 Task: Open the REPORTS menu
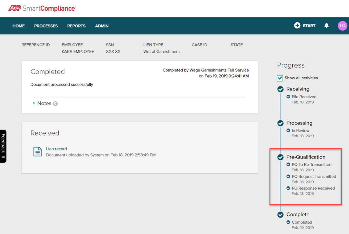(x=76, y=26)
